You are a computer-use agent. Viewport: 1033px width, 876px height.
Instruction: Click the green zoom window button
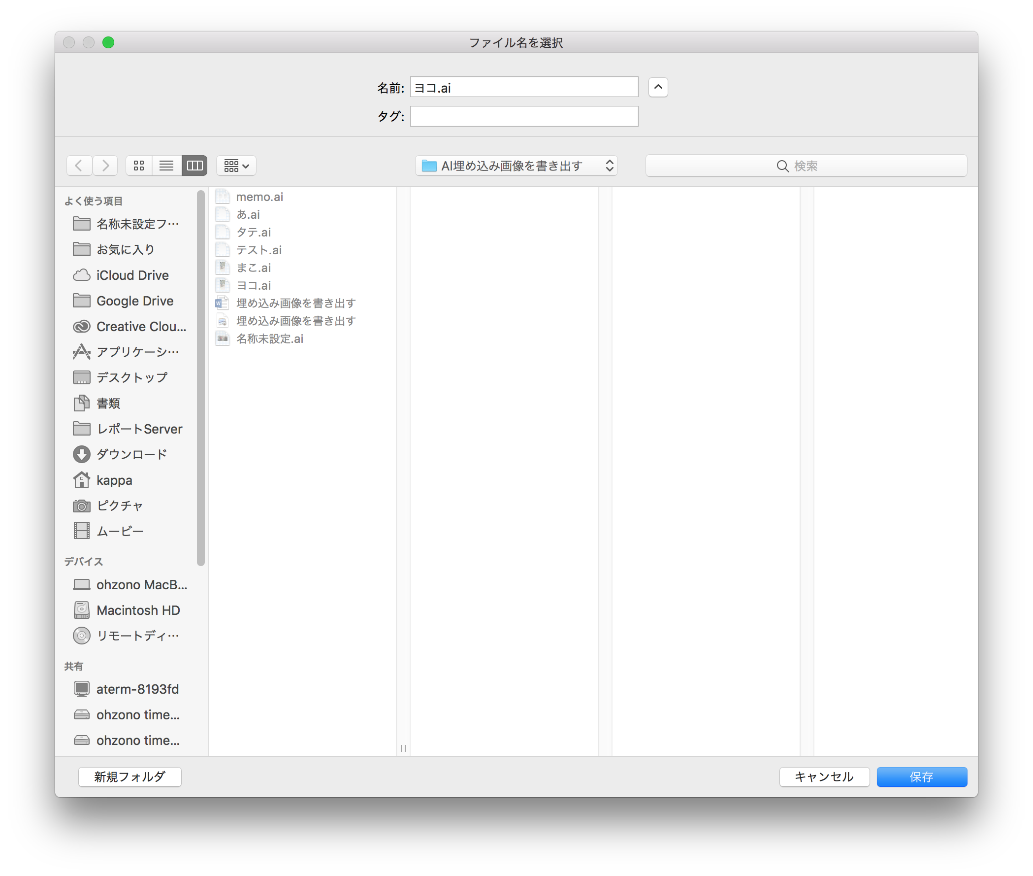click(x=108, y=43)
